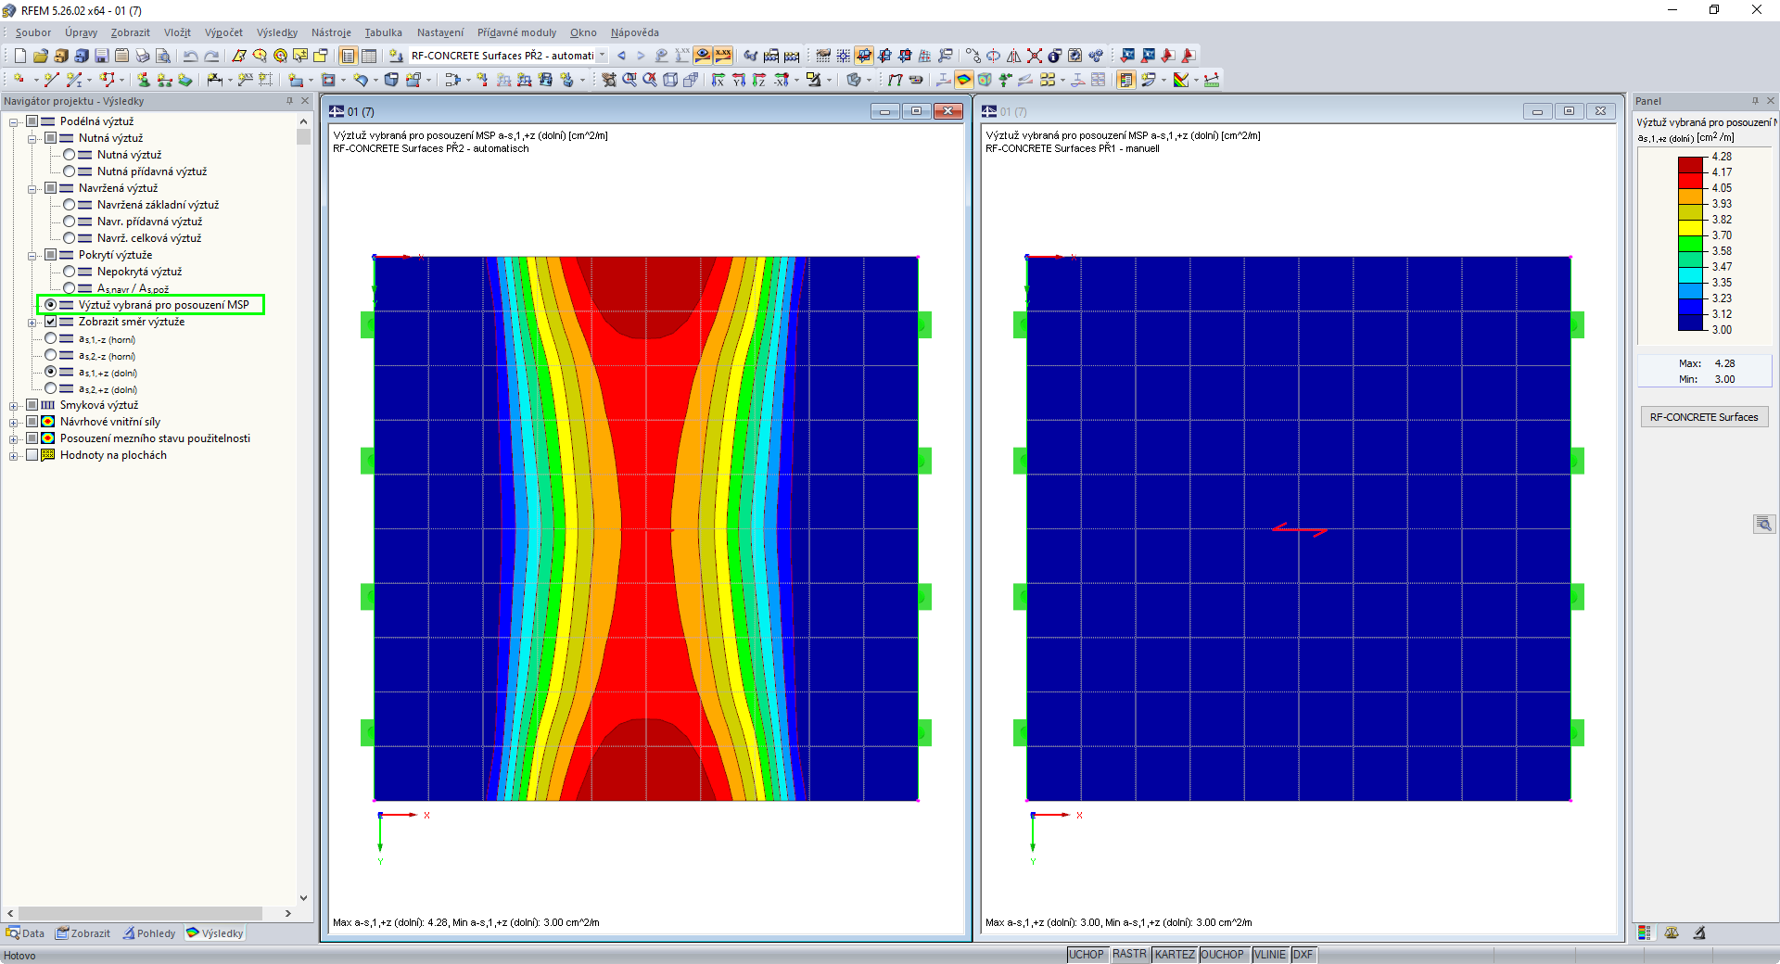
Task: Click the view in Y direction icon
Action: pos(739,80)
